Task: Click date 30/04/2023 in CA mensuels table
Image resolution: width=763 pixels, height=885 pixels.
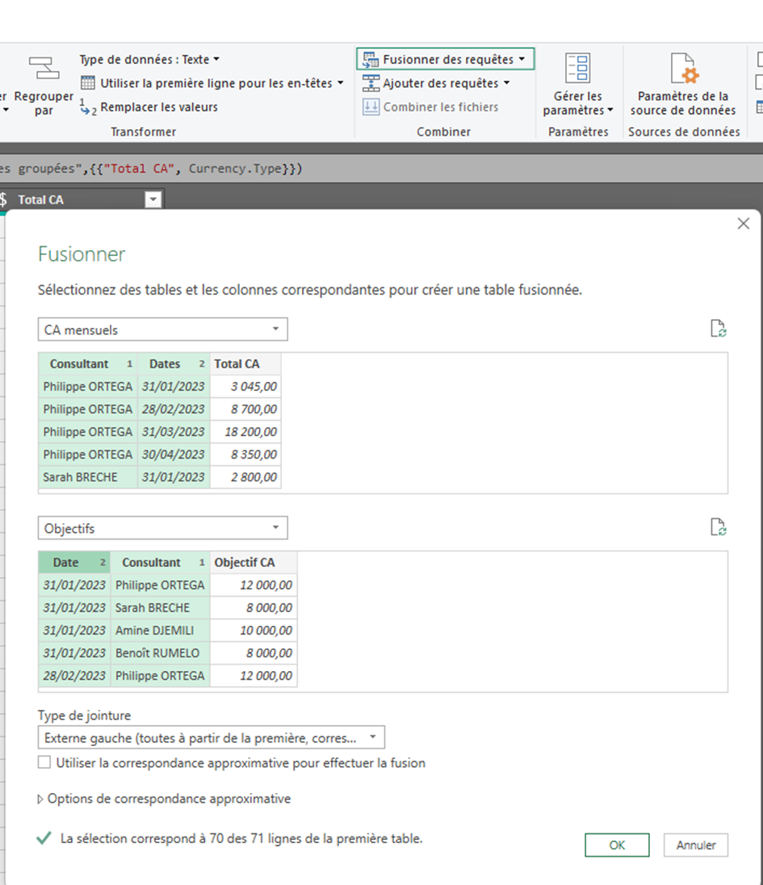Action: (x=174, y=455)
